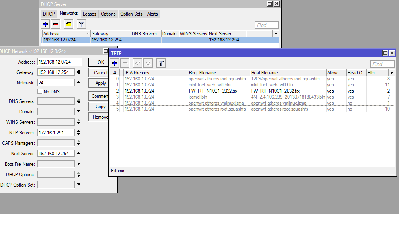
Task: Disable TFTP rule with cross icon
Action: coord(148,63)
